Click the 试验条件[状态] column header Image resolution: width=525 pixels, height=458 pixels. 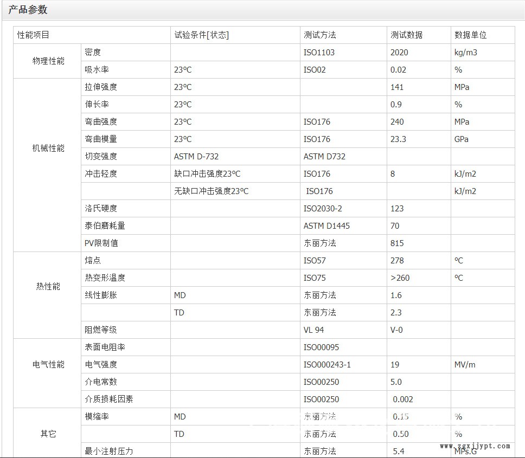pos(201,35)
